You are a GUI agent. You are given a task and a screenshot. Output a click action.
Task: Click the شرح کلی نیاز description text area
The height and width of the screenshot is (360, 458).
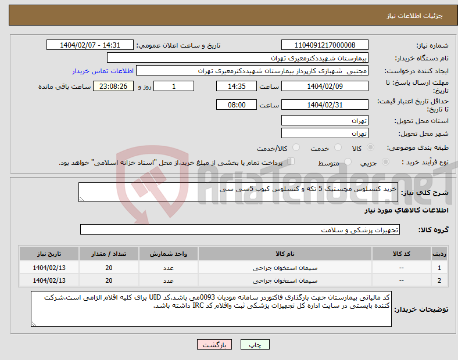point(238,192)
